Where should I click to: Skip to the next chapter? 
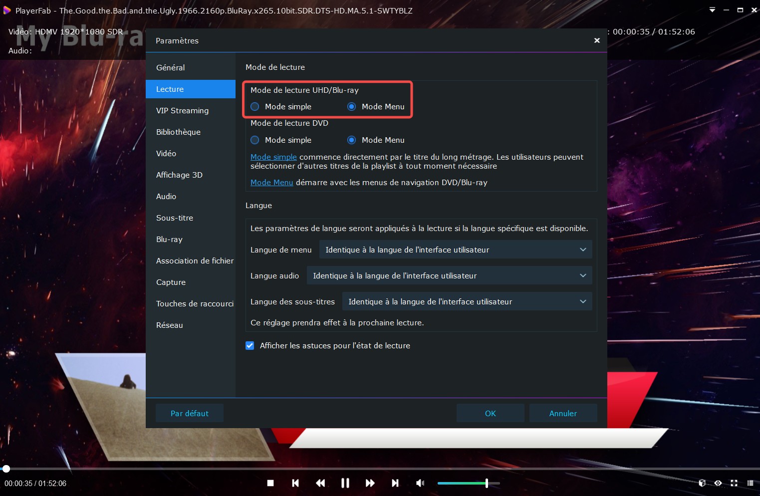tap(395, 483)
